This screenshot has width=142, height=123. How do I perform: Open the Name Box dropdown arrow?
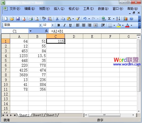click(30, 31)
